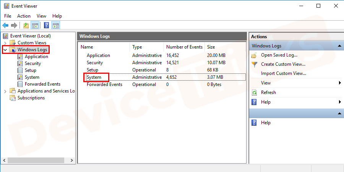Select Security in the console tree

(33, 63)
